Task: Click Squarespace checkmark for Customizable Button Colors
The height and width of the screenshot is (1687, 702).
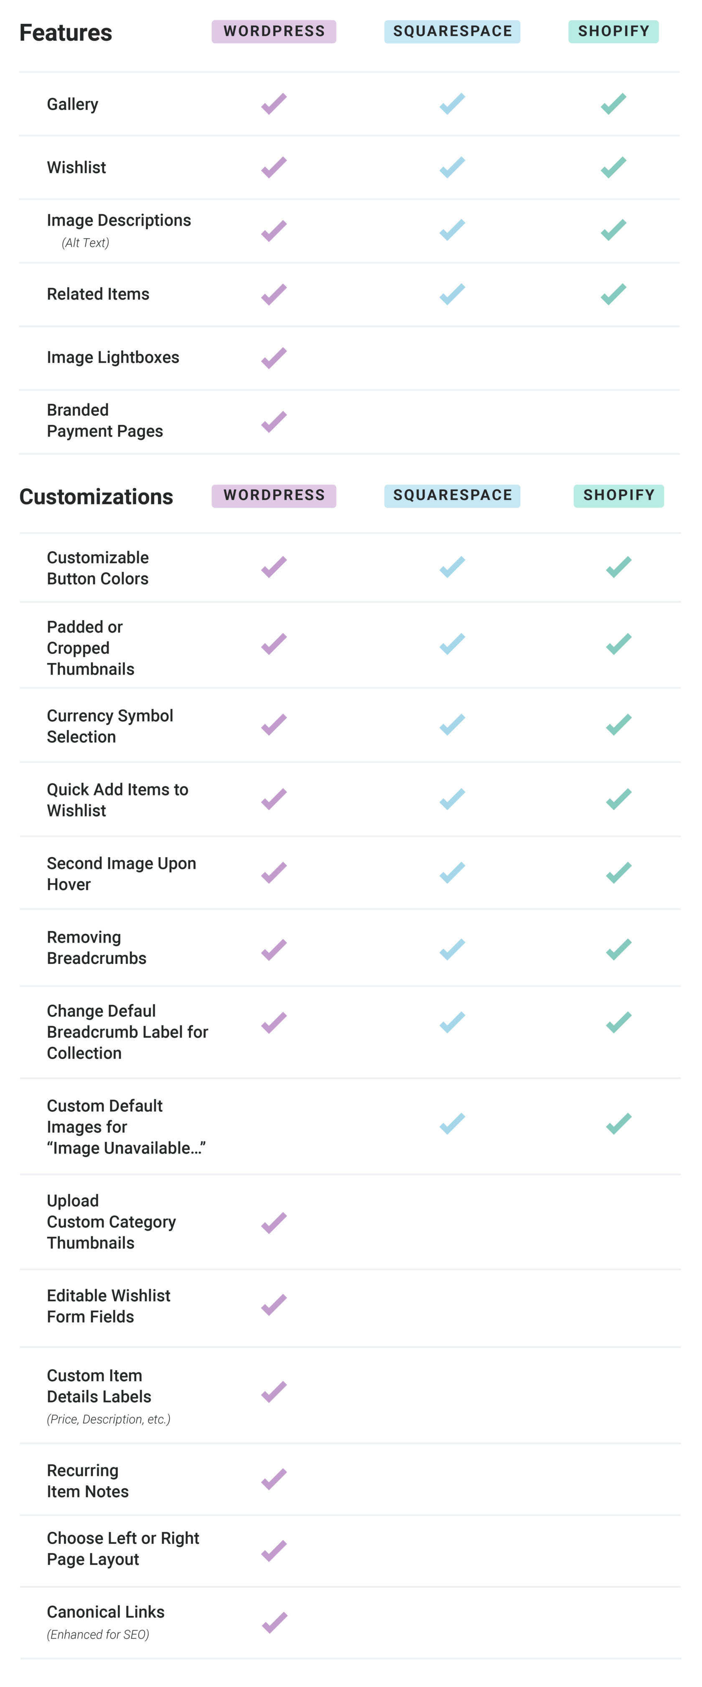Action: [452, 567]
